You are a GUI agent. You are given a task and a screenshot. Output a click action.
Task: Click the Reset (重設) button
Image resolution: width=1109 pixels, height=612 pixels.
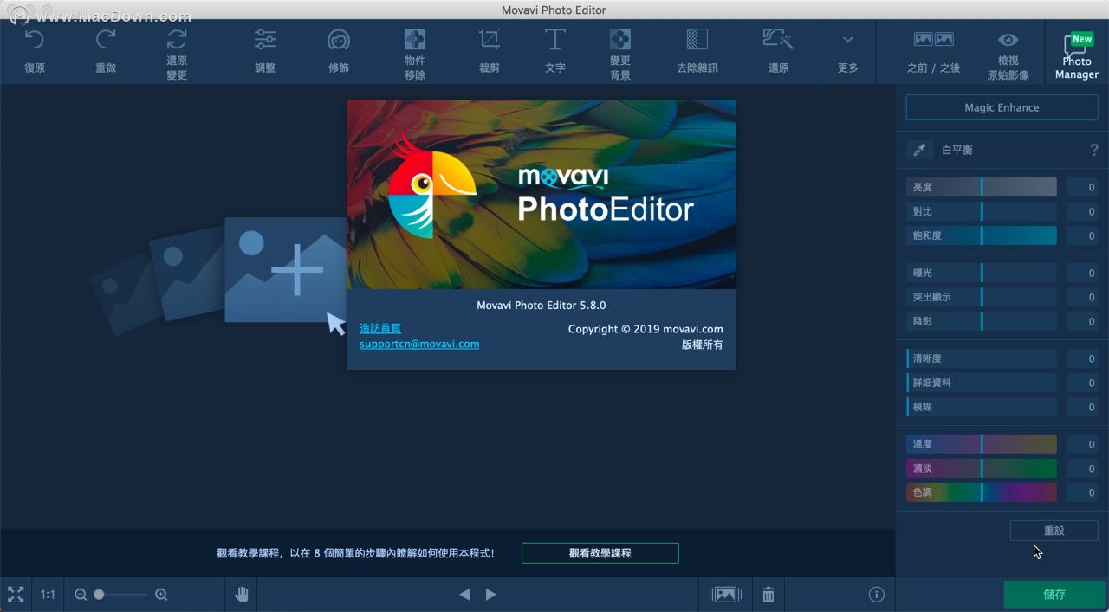click(1054, 531)
